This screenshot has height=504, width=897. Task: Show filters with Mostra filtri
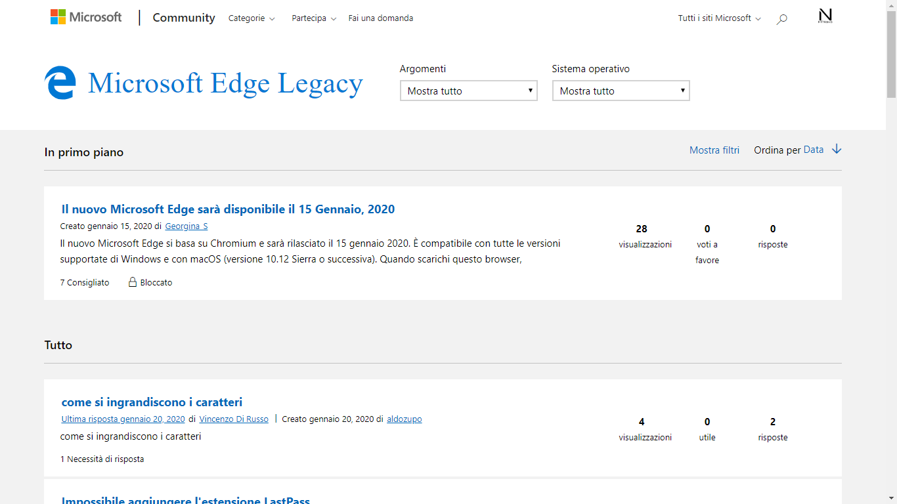714,150
